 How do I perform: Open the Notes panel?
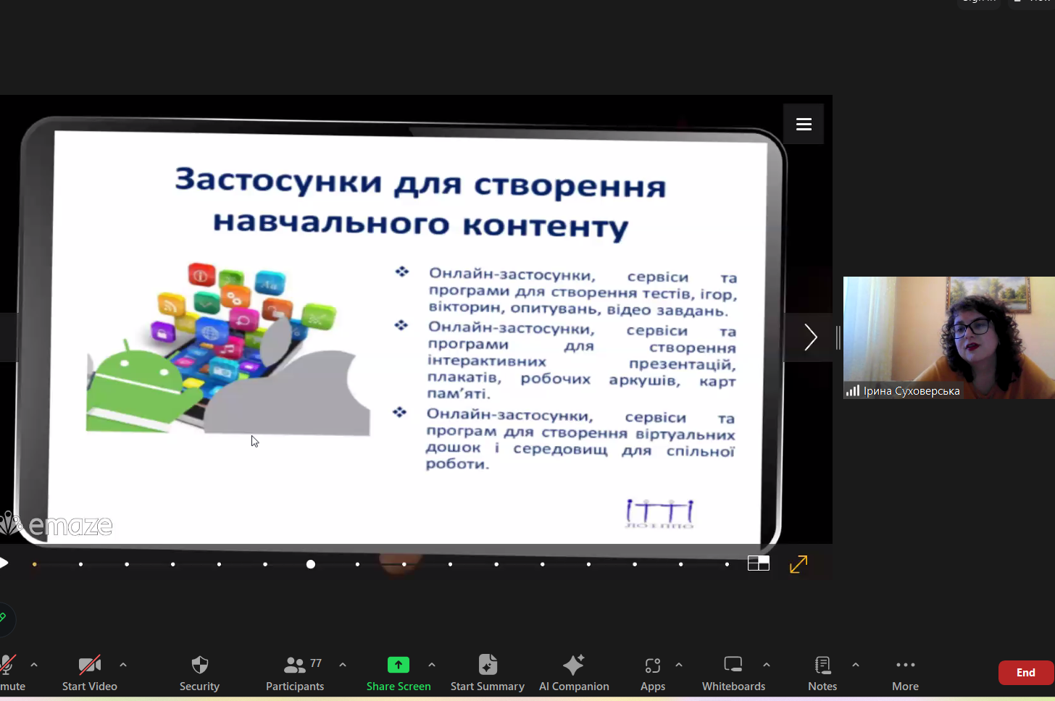[822, 666]
